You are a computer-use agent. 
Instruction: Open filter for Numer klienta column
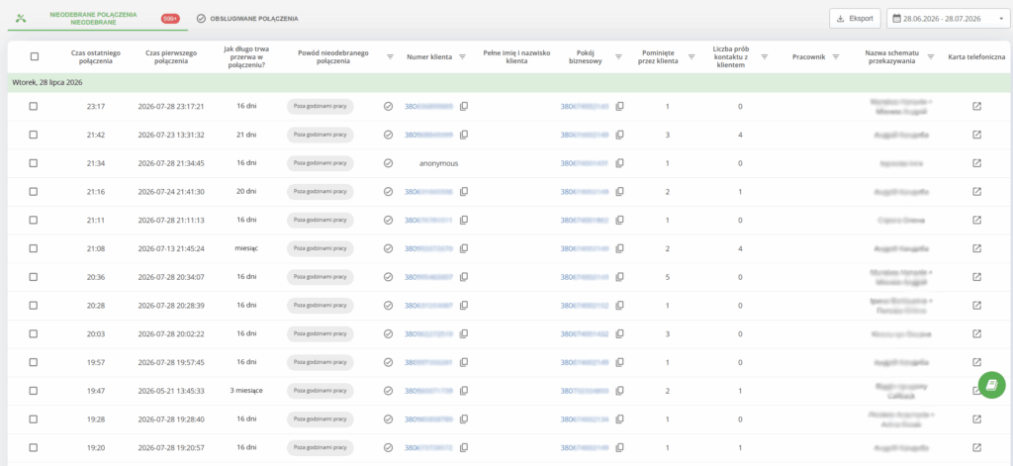click(x=463, y=56)
